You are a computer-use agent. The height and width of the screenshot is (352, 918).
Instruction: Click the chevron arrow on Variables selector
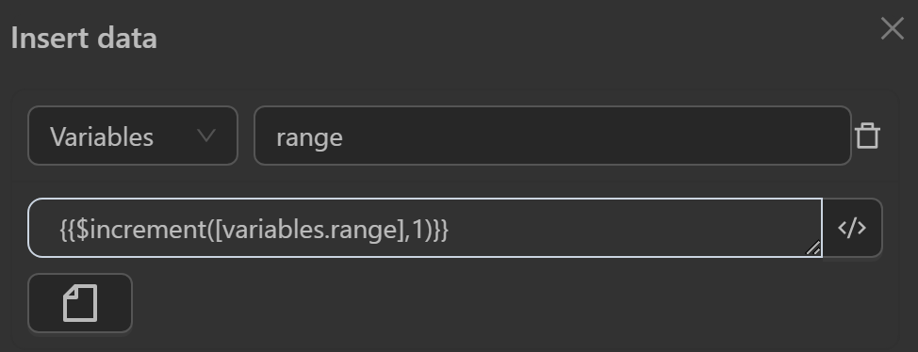point(206,136)
